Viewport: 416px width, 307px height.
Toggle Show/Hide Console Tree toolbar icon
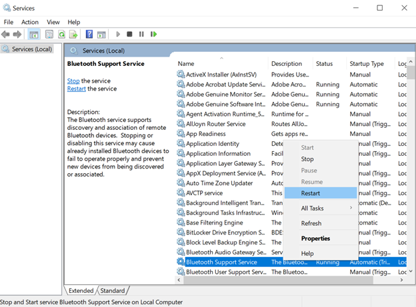34,34
